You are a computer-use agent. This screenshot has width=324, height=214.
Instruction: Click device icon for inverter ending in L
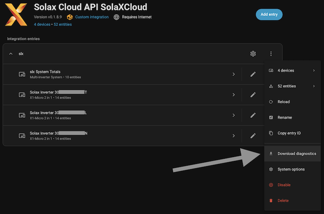(22, 115)
